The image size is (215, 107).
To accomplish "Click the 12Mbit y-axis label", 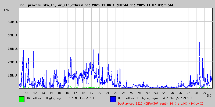I will pyautogui.click(x=12, y=75).
